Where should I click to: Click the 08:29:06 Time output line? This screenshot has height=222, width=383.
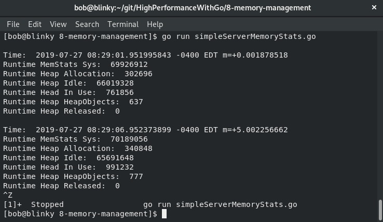tap(146, 130)
